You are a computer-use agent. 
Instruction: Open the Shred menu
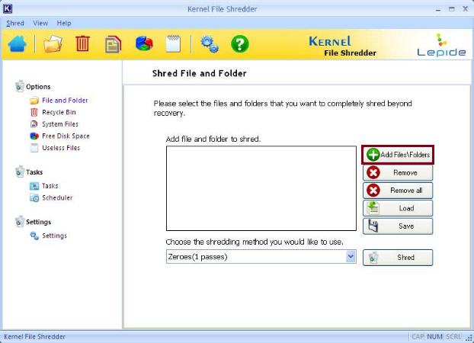click(x=15, y=23)
